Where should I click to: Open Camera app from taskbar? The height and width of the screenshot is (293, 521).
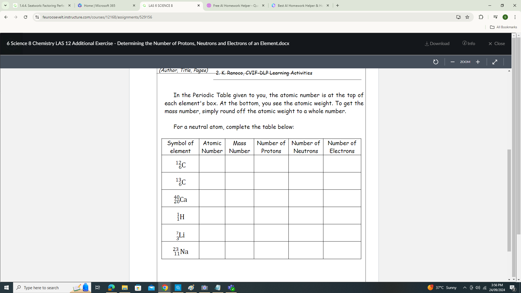[x=205, y=288]
